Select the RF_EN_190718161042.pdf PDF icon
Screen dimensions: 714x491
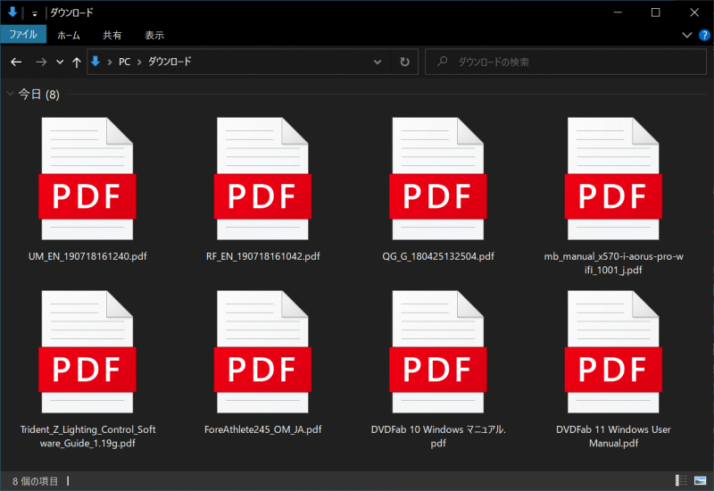(x=262, y=179)
